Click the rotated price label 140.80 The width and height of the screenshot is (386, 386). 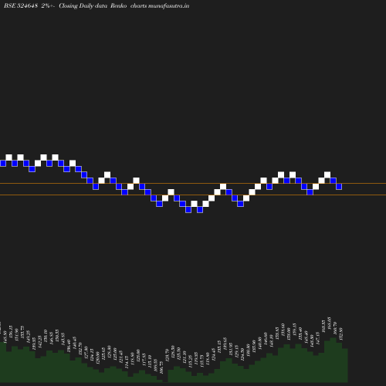point(260,343)
